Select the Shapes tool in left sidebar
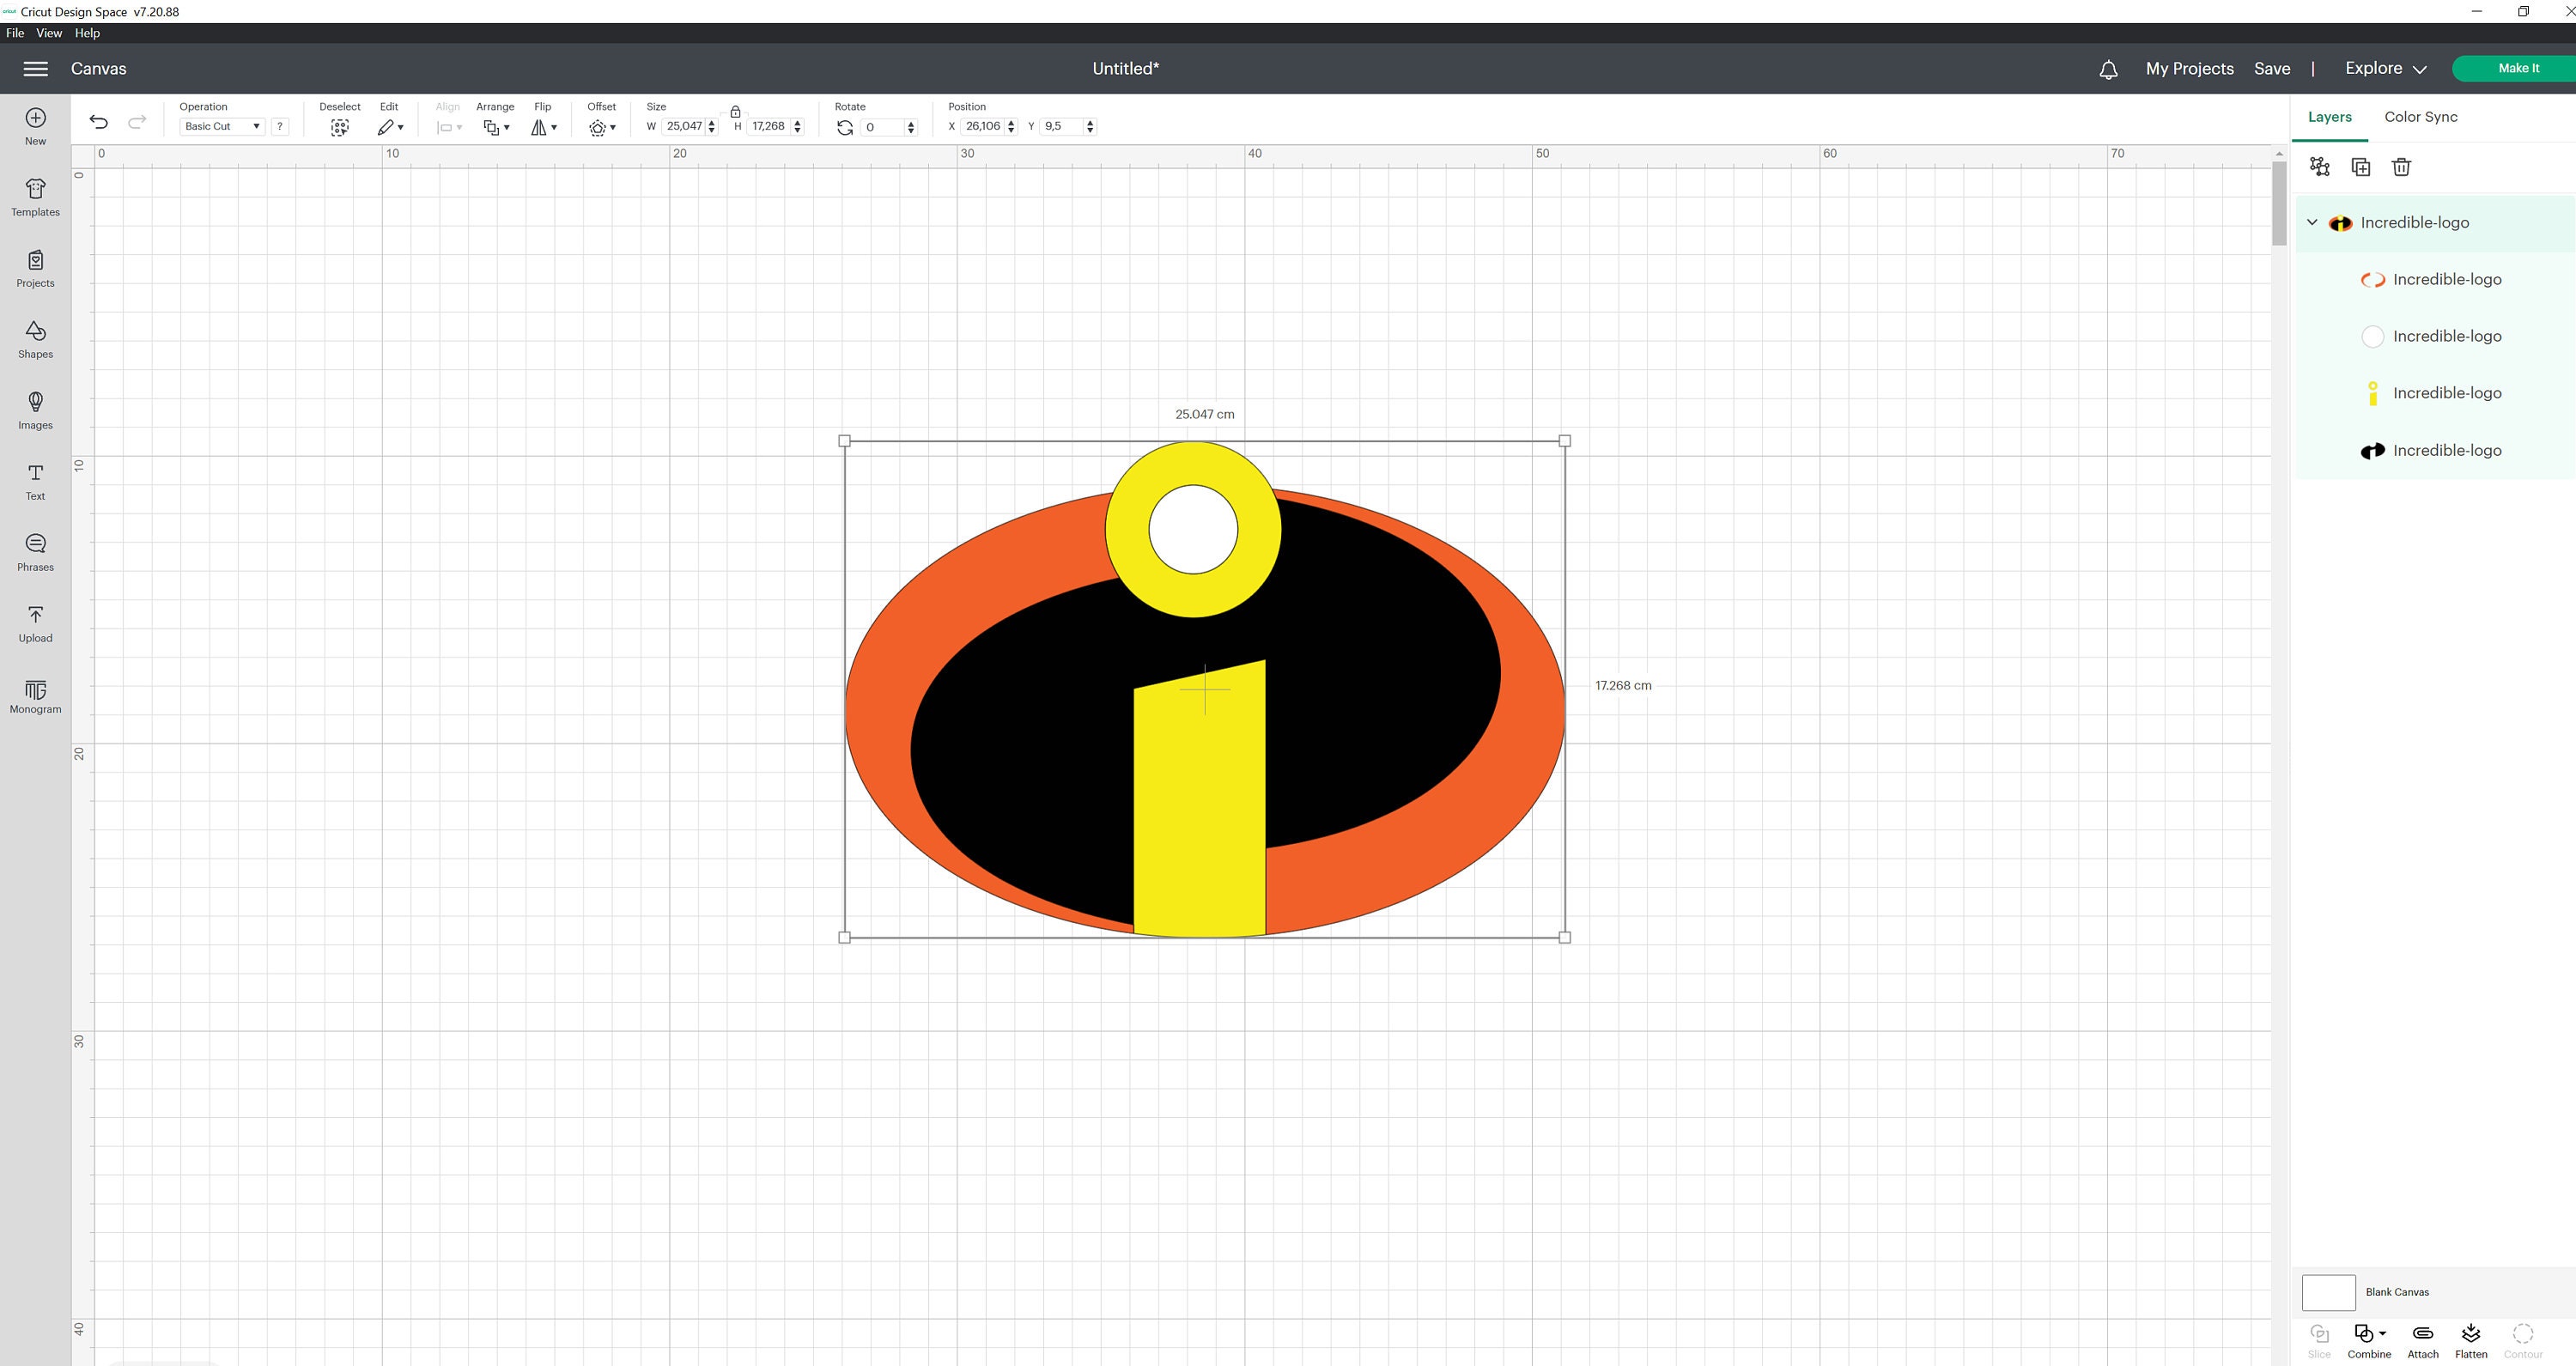 pos(35,340)
